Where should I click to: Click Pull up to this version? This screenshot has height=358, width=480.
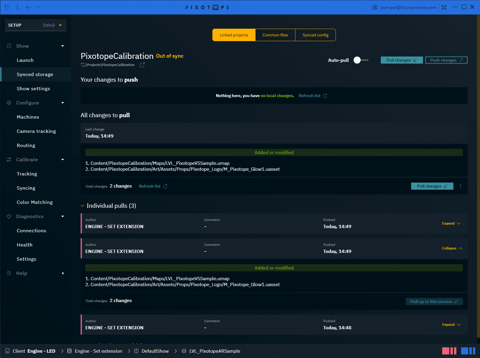coord(434,301)
